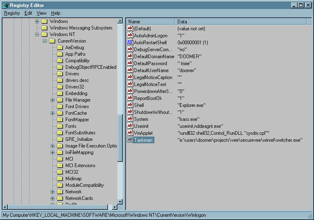314x220 pixels.
Task: Click the open CurrentVersion folder icon
Action: [52, 41]
